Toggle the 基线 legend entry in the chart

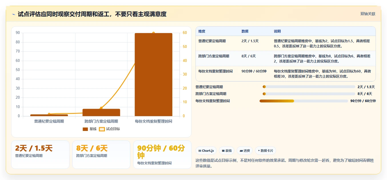click(x=89, y=129)
